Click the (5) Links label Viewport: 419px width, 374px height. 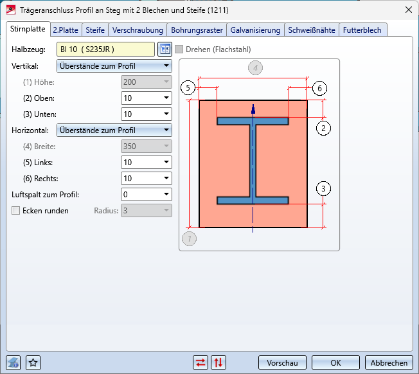tap(38, 163)
